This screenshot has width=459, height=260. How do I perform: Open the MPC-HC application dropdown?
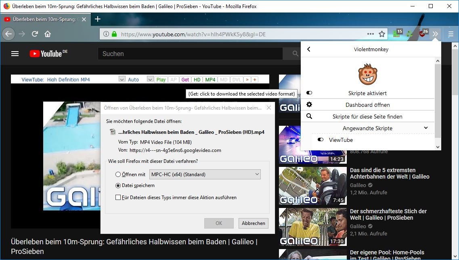205,175
